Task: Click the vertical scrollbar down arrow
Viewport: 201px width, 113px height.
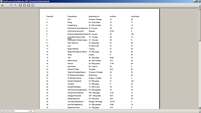Action: (200, 108)
